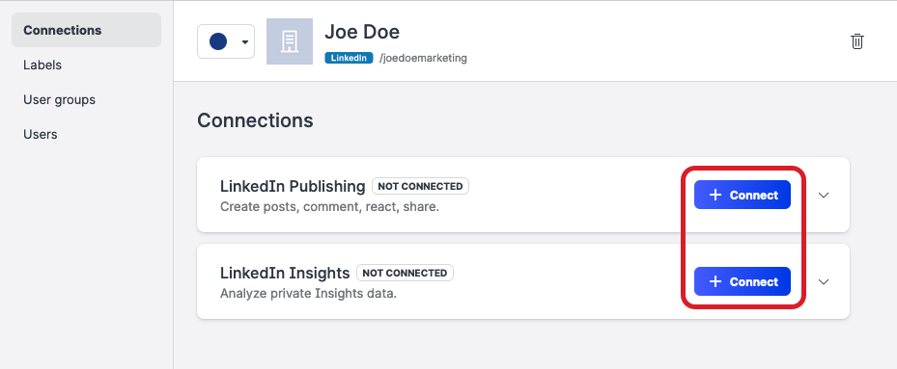Click the dark blue color circle
This screenshot has width=897, height=369.
click(x=218, y=41)
